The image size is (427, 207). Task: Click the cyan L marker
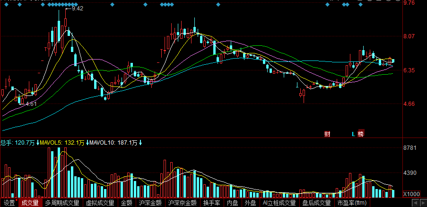click(x=354, y=134)
